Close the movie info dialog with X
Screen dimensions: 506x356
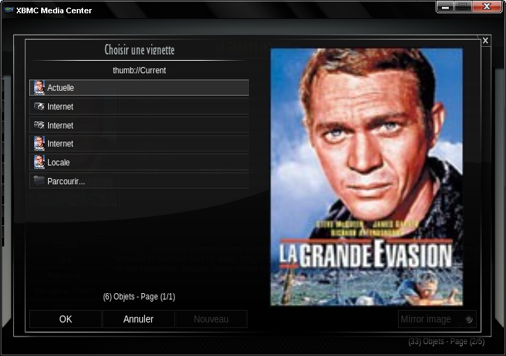click(x=485, y=40)
